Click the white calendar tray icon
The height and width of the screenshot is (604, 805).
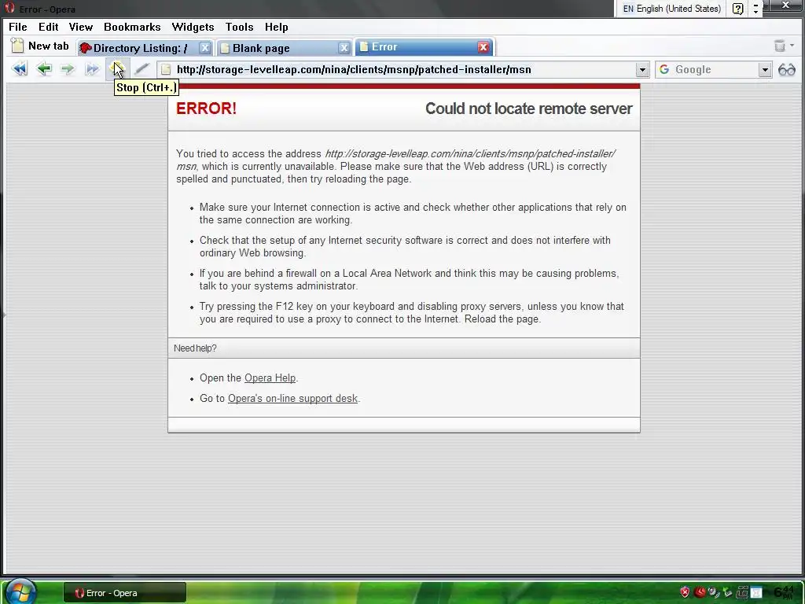[756, 592]
